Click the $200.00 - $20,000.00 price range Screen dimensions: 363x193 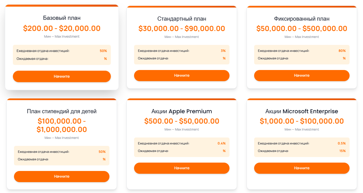(x=62, y=28)
